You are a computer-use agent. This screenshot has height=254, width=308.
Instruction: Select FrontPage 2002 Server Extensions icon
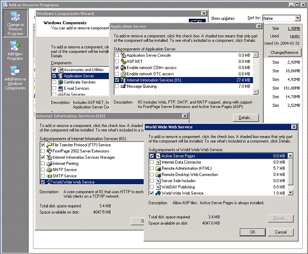pos(49,151)
